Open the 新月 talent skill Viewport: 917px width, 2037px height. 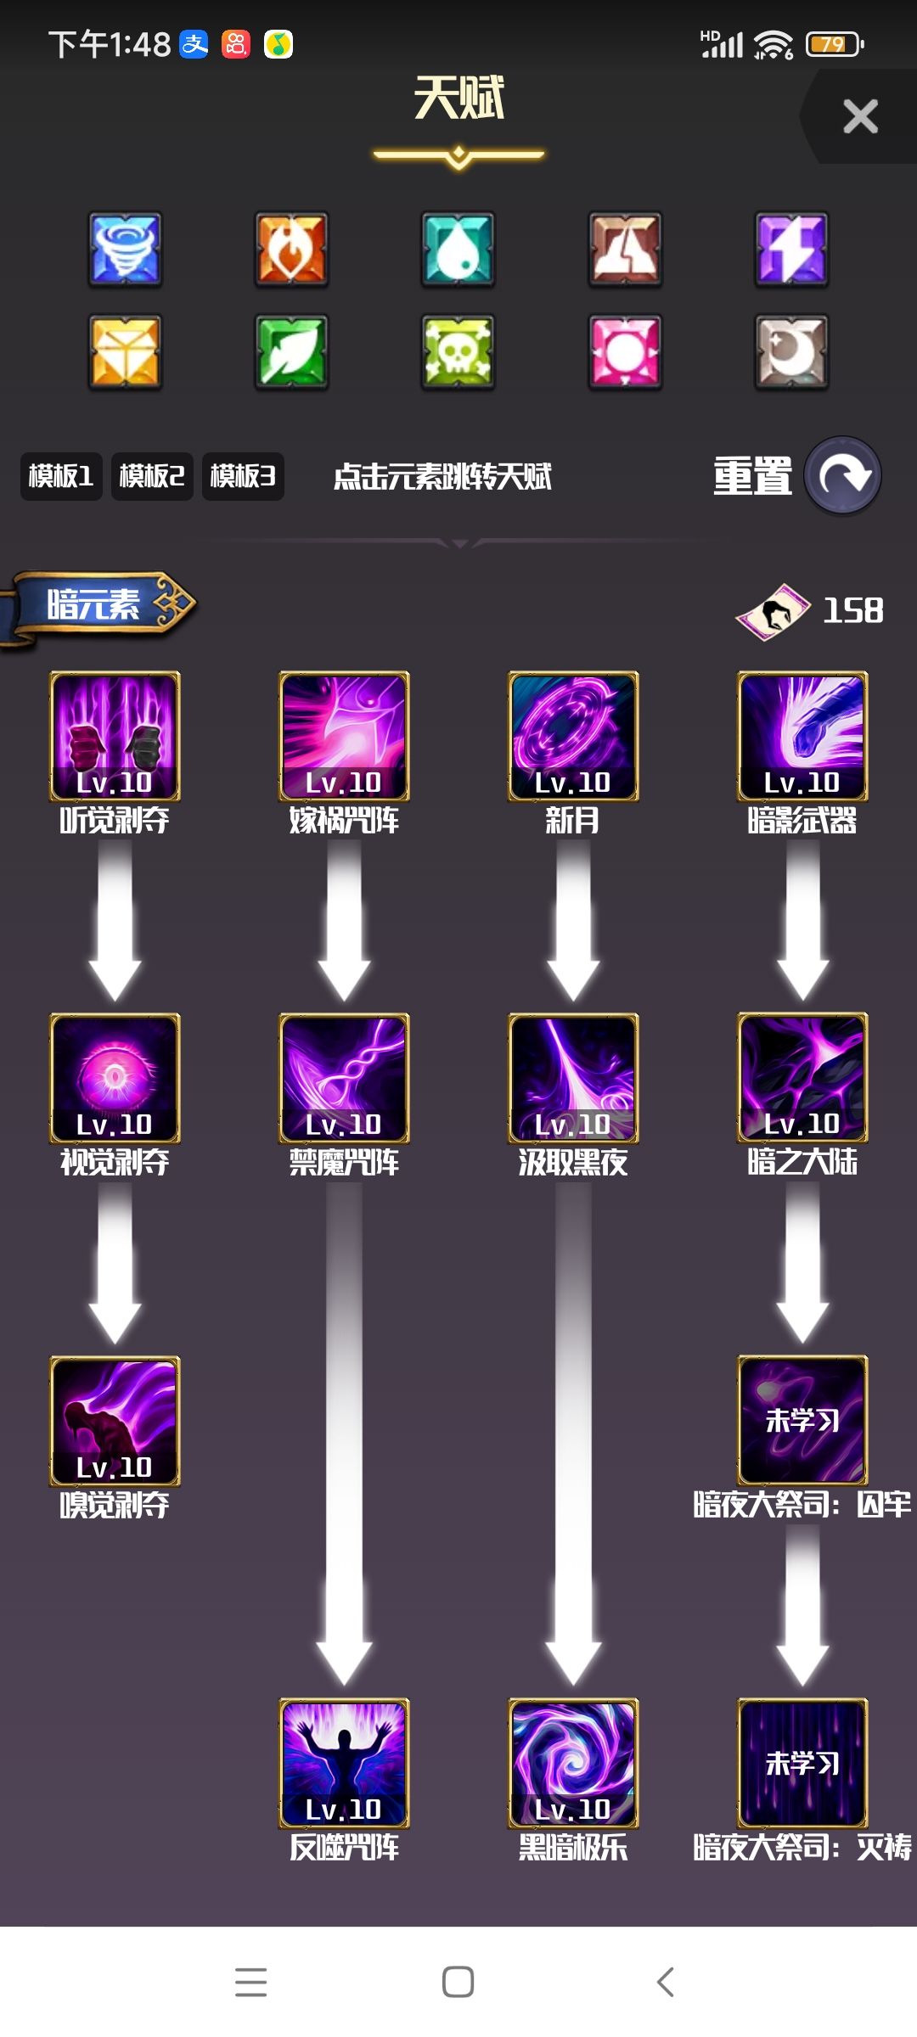tap(573, 736)
